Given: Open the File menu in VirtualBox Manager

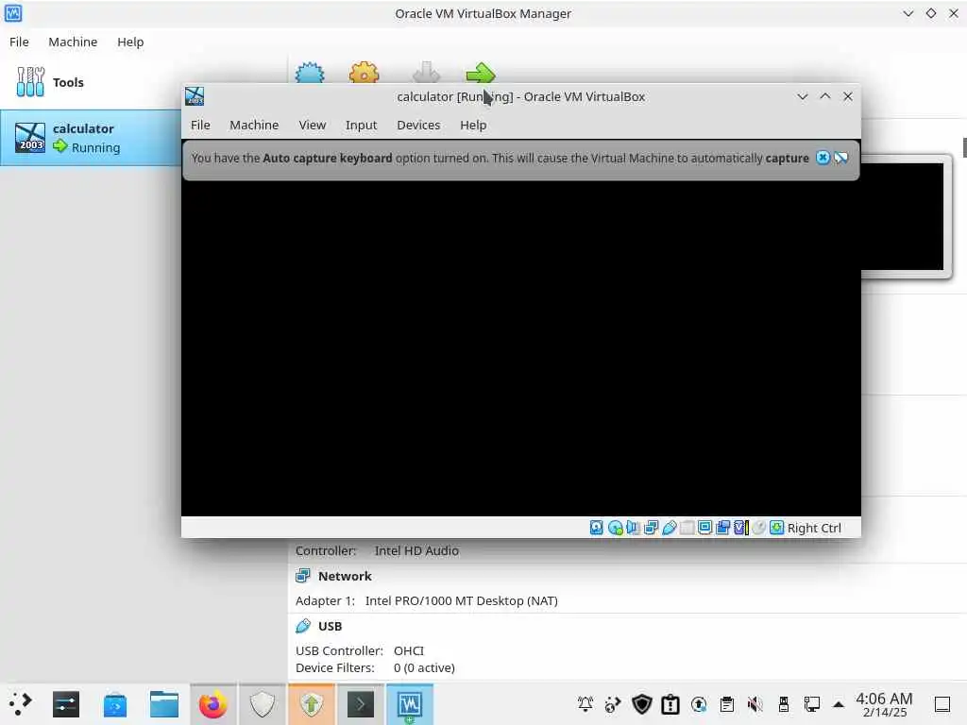Looking at the screenshot, I should pyautogui.click(x=19, y=42).
